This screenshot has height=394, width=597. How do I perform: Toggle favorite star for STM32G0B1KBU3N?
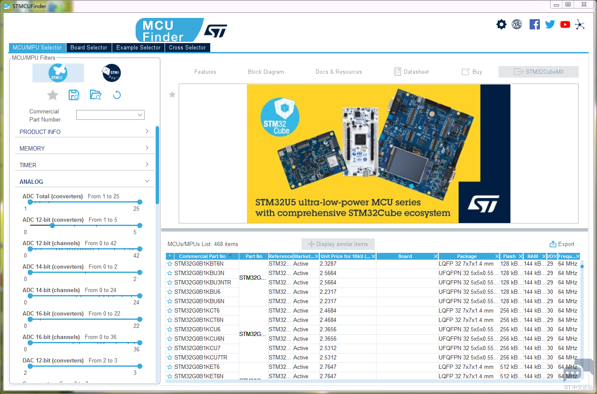click(170, 273)
